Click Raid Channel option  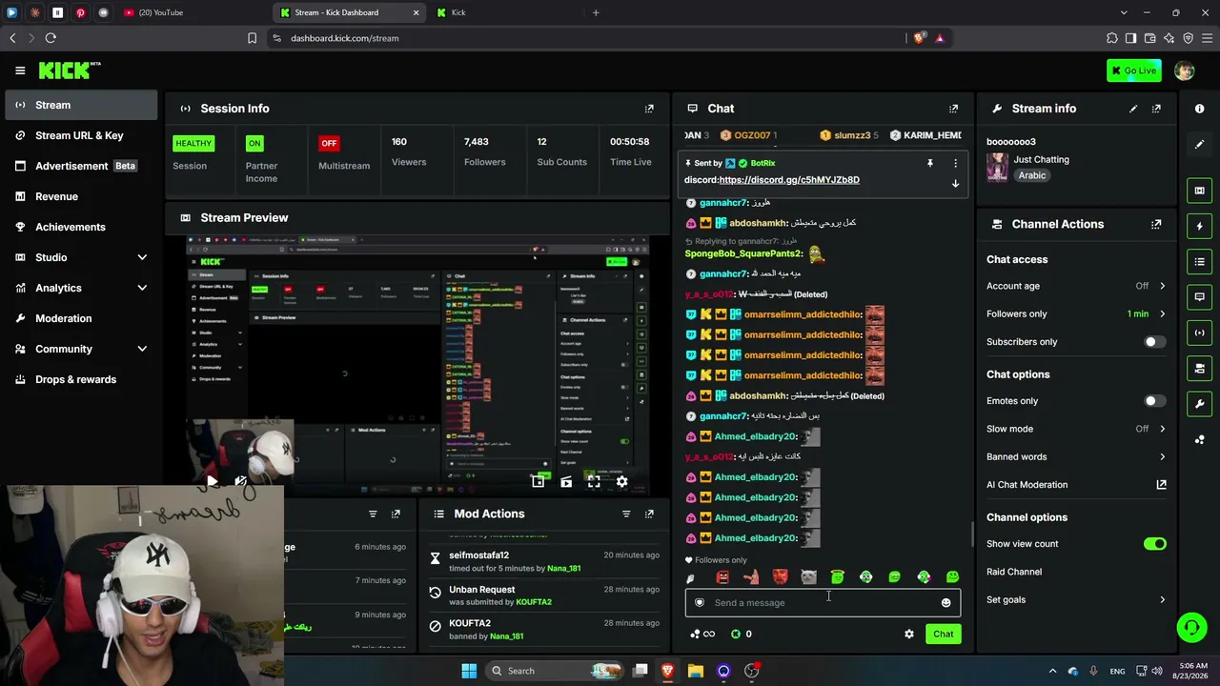[1014, 572]
